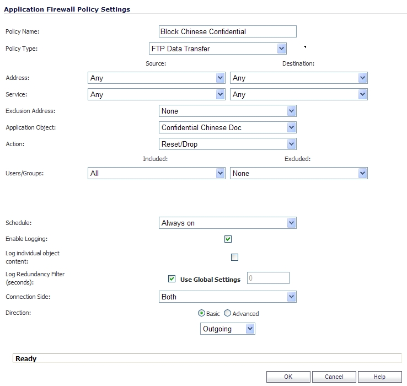Image resolution: width=407 pixels, height=386 pixels.
Task: Toggle Log individual object content checkbox
Action: coord(234,258)
